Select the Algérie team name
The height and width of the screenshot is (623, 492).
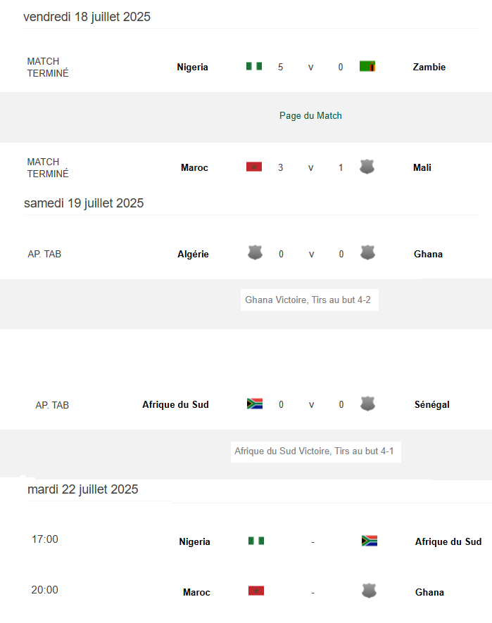pos(193,255)
